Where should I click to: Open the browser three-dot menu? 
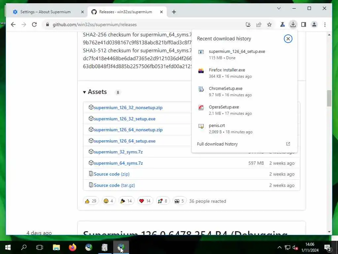[x=325, y=24]
